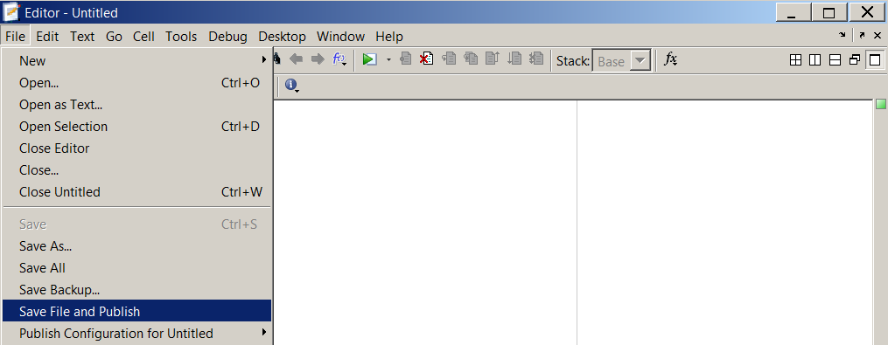Viewport: 888px width, 345px height.
Task: Open the Stack Base dropdown
Action: pyautogui.click(x=622, y=61)
